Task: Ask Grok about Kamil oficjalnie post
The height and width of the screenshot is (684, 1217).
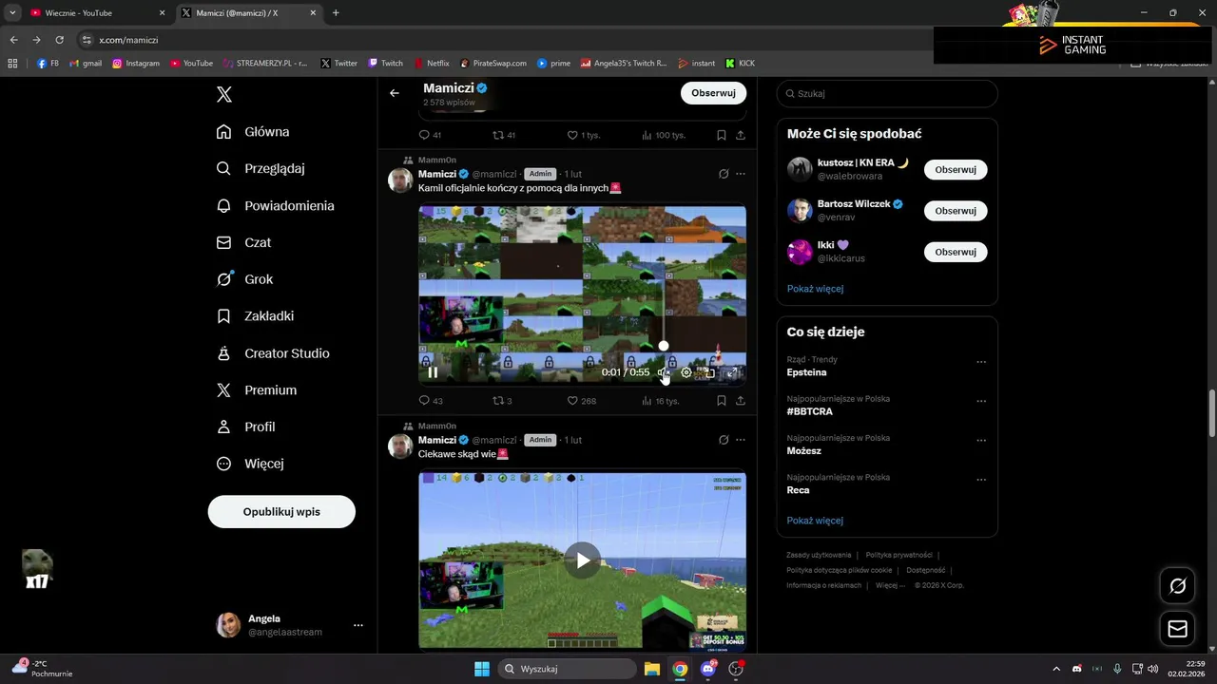Action: click(x=724, y=174)
